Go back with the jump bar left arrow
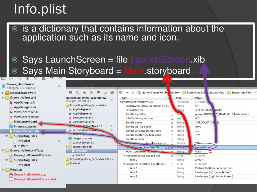 click(127, 92)
